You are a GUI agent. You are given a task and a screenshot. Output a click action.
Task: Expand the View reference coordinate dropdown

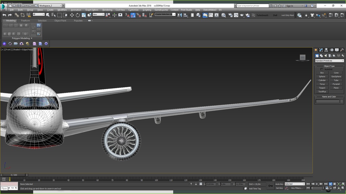click(x=99, y=14)
